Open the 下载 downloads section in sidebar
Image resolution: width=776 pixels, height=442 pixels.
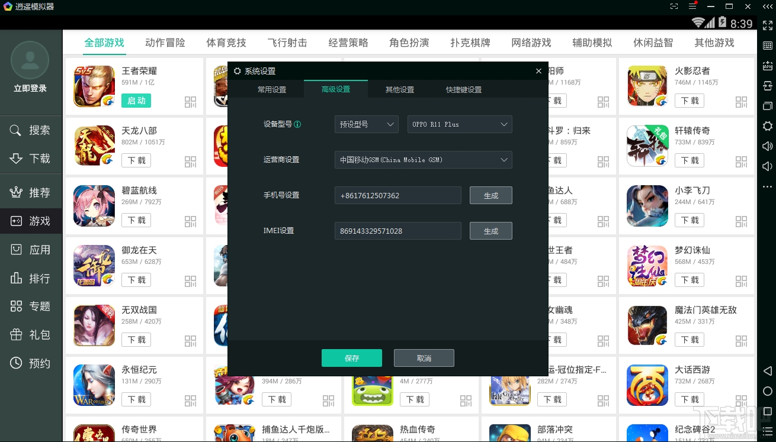coord(31,159)
